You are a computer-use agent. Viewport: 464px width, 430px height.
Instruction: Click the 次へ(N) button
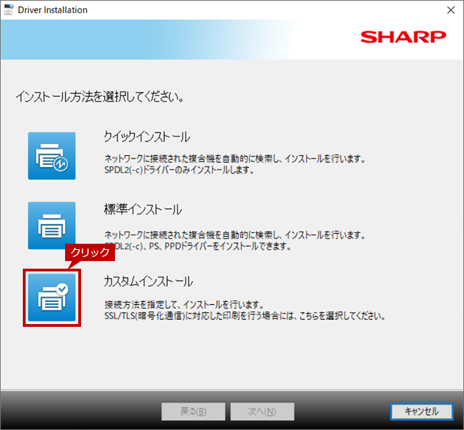pyautogui.click(x=262, y=411)
